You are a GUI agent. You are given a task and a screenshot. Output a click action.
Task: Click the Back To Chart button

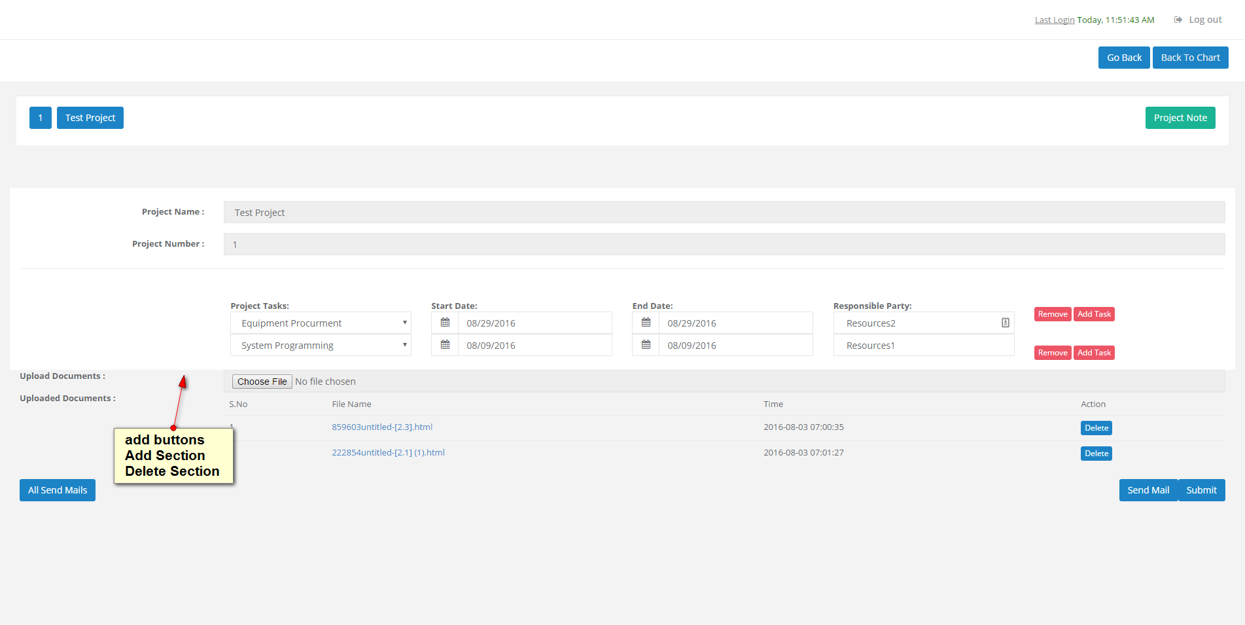pos(1190,58)
